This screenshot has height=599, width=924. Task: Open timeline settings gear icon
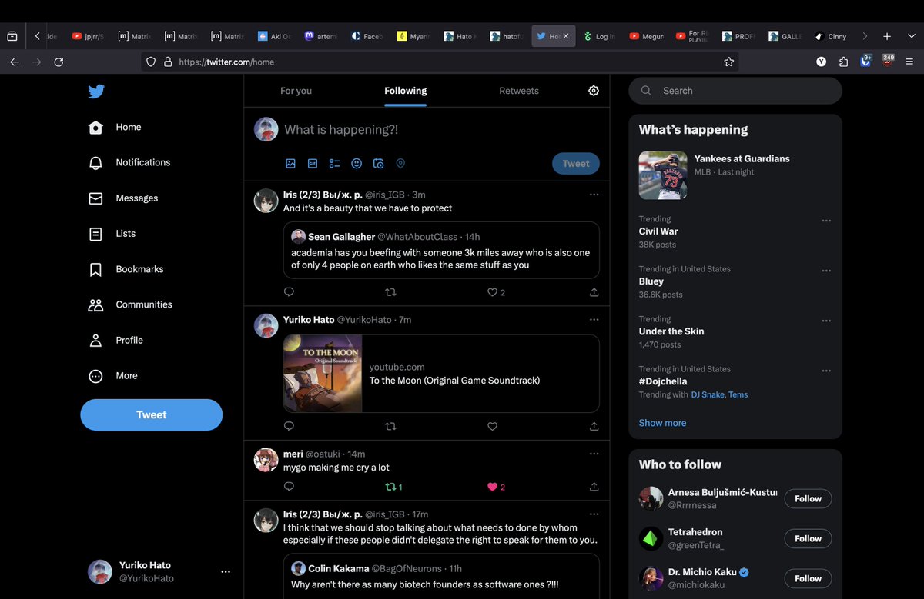594,91
